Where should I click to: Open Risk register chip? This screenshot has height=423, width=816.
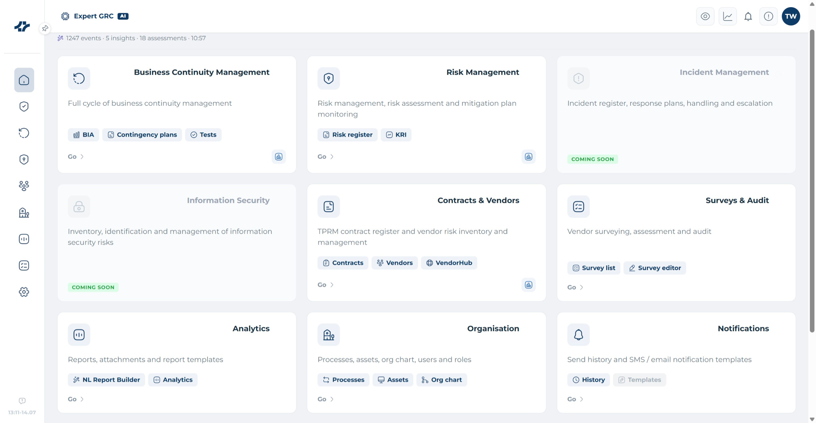pos(347,135)
